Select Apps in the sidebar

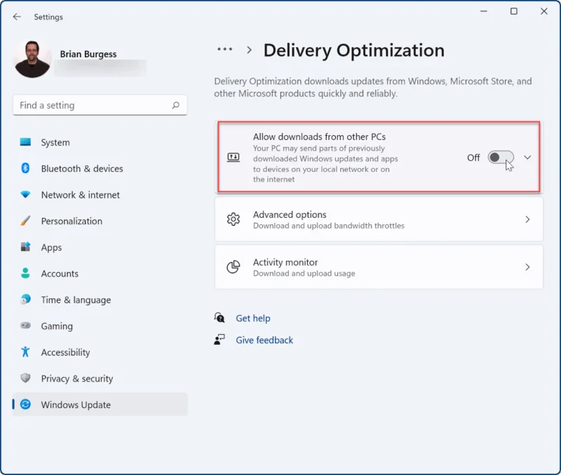pyautogui.click(x=100, y=247)
